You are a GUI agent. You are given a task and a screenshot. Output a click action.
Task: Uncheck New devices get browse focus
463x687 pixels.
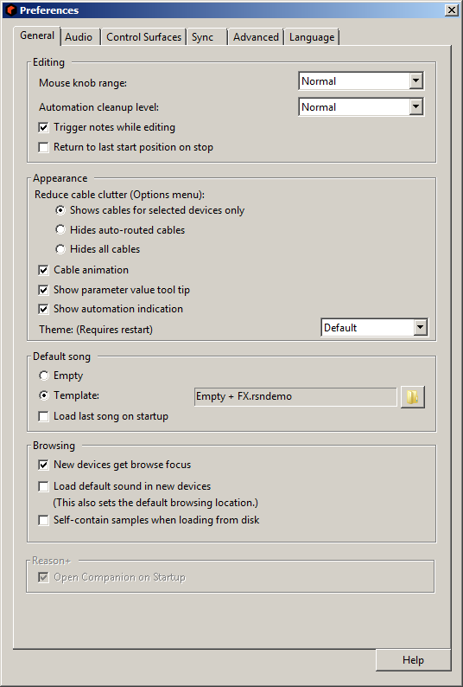point(43,465)
